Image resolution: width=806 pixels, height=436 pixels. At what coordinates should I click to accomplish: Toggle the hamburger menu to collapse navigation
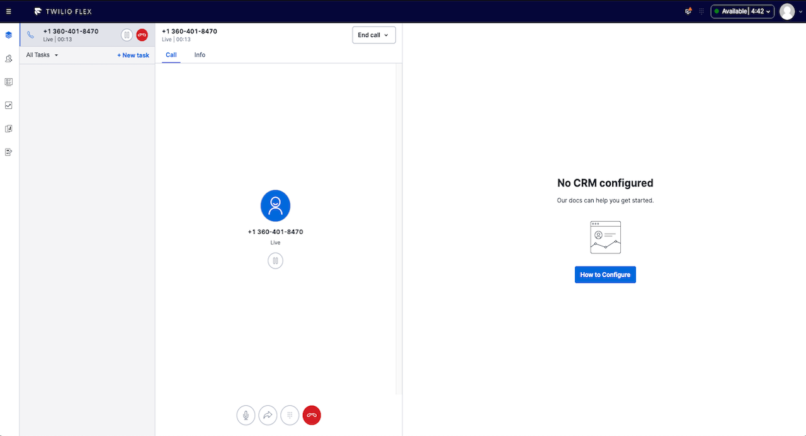click(9, 11)
